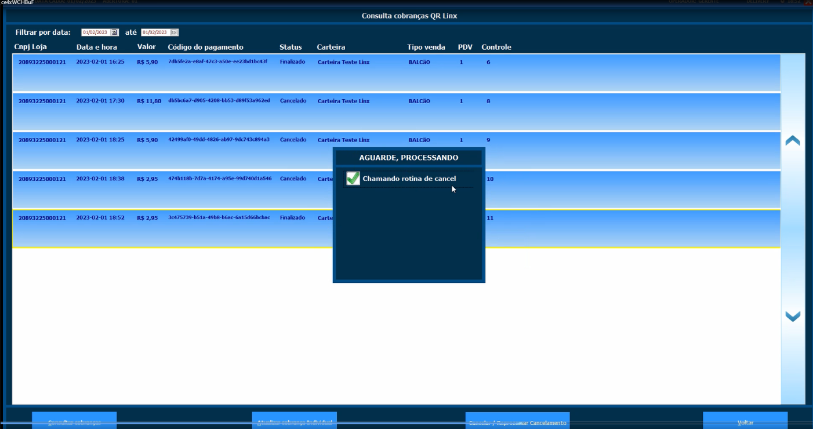The height and width of the screenshot is (429, 813).
Task: Select the 'Cnpj Loja' column header
Action: (31, 47)
